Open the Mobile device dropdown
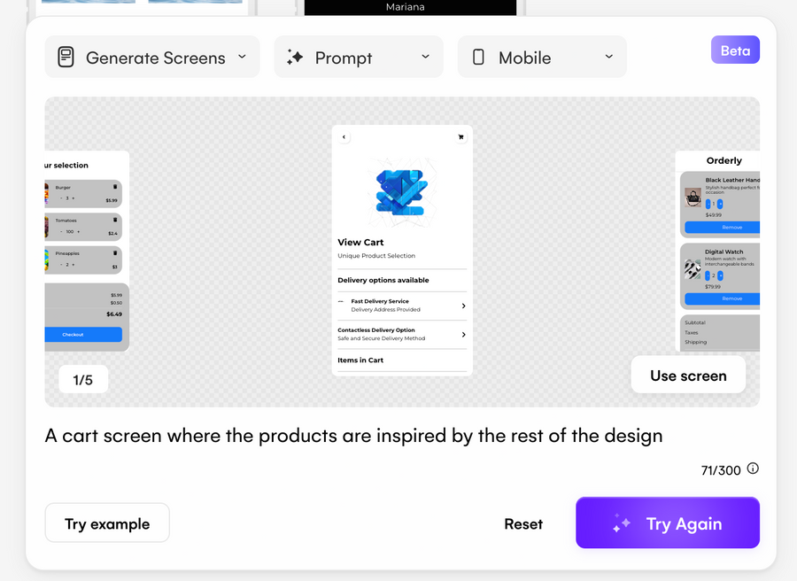Viewport: 797px width, 581px height. pyautogui.click(x=607, y=56)
